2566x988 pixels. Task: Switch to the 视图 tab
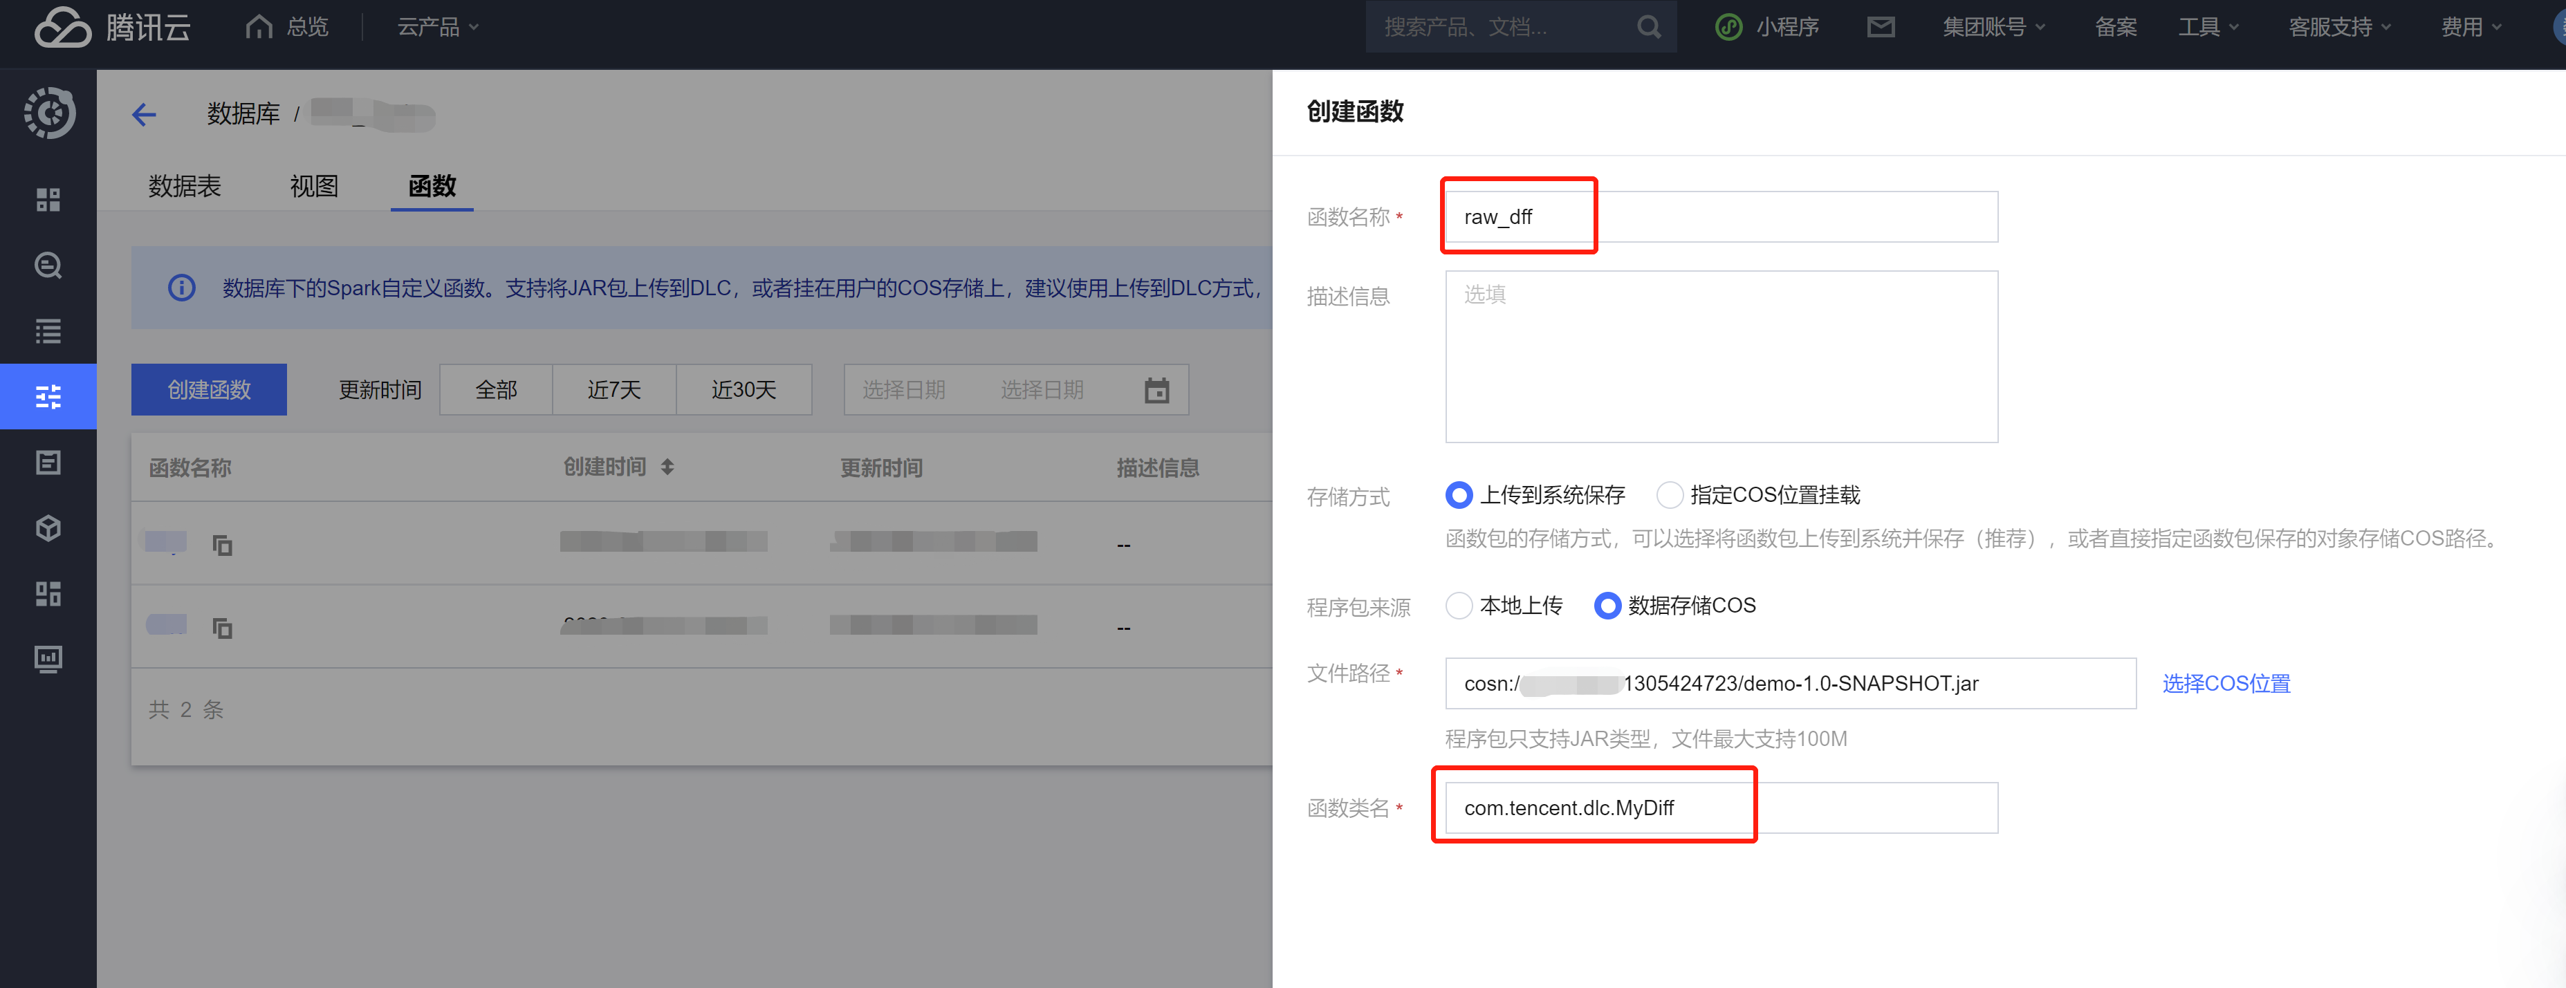coord(314,186)
